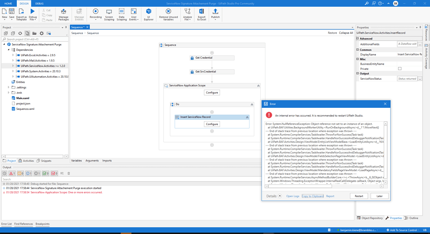Viewport: 430px width, 234px height.
Task: Open the Activities panel tab
Action: point(26,161)
